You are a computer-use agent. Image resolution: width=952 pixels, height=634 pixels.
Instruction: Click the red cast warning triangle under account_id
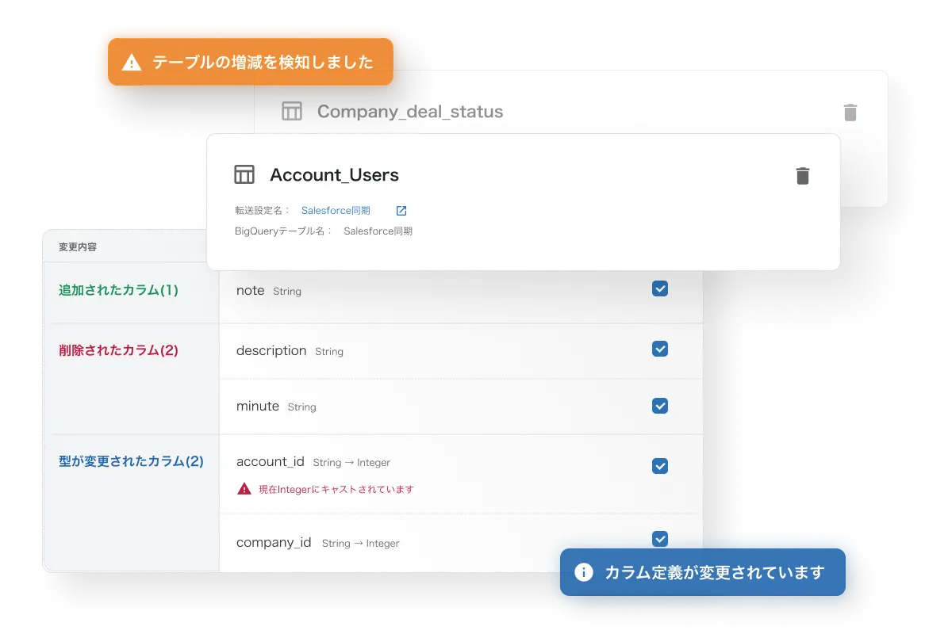(x=243, y=489)
